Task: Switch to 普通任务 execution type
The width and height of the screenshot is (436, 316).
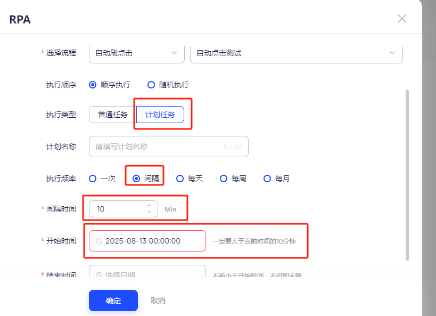Action: click(113, 115)
